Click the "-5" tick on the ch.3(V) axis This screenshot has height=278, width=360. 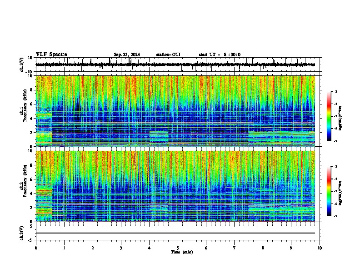click(31, 240)
